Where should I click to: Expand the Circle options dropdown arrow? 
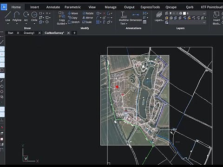[x=34, y=24]
